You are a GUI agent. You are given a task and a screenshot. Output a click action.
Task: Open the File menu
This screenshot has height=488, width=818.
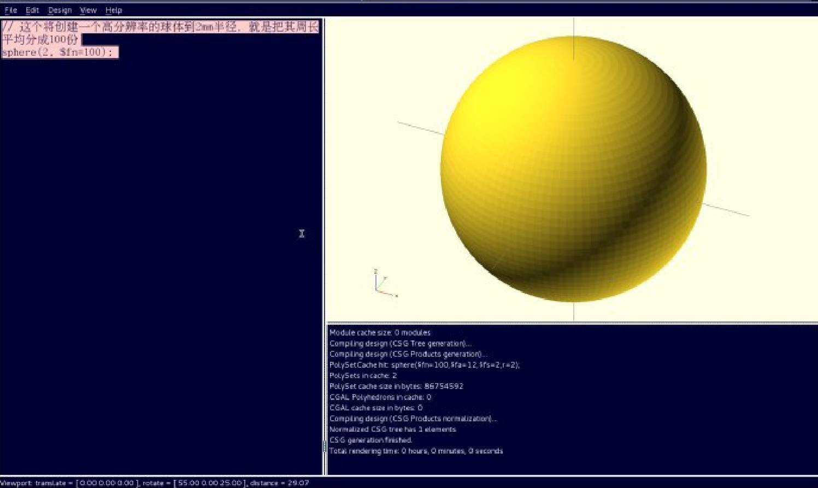click(x=10, y=10)
